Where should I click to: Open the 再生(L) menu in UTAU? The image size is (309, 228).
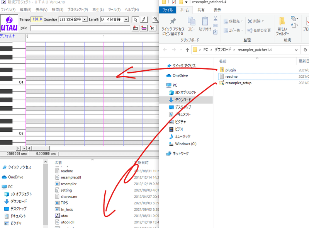[x=98, y=9]
